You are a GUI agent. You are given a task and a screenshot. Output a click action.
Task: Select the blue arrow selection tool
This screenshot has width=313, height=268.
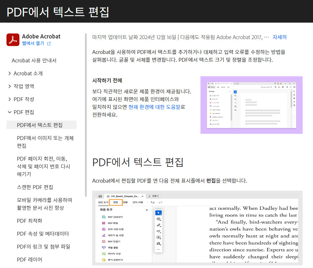158,213
